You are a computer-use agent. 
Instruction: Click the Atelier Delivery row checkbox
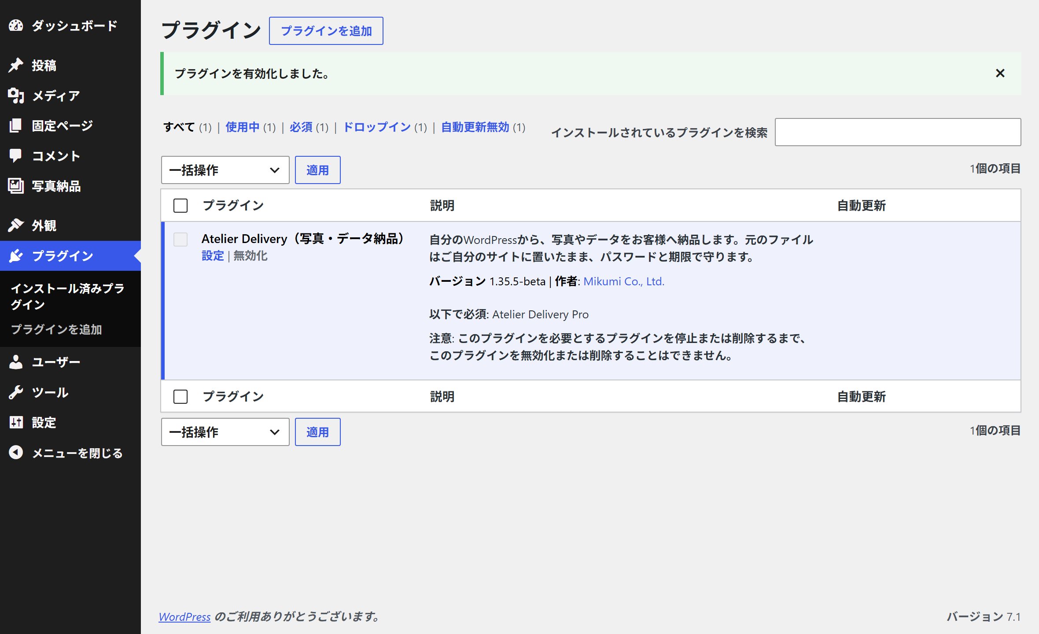(181, 240)
